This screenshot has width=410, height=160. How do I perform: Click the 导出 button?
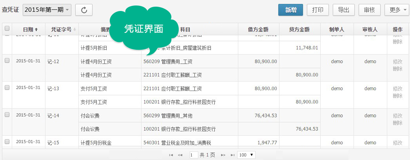click(344, 10)
